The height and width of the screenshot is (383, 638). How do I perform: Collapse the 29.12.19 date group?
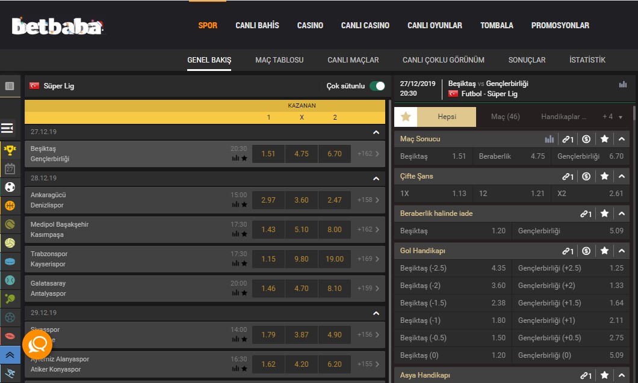tap(376, 313)
